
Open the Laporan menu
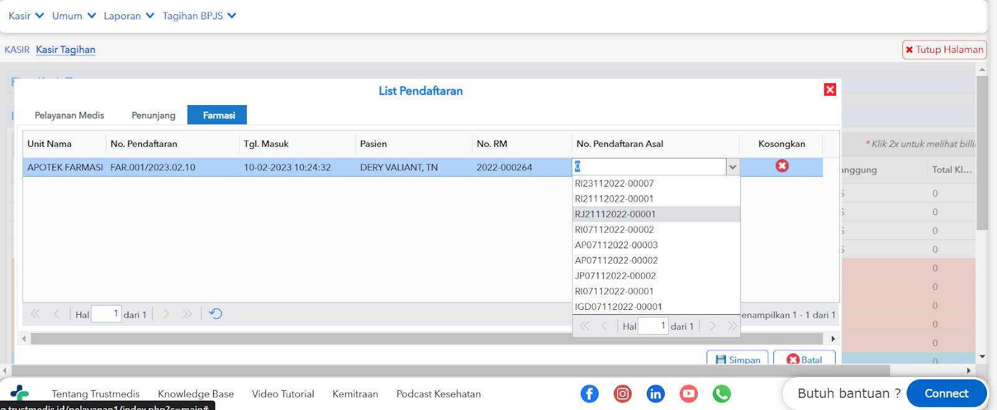click(129, 16)
